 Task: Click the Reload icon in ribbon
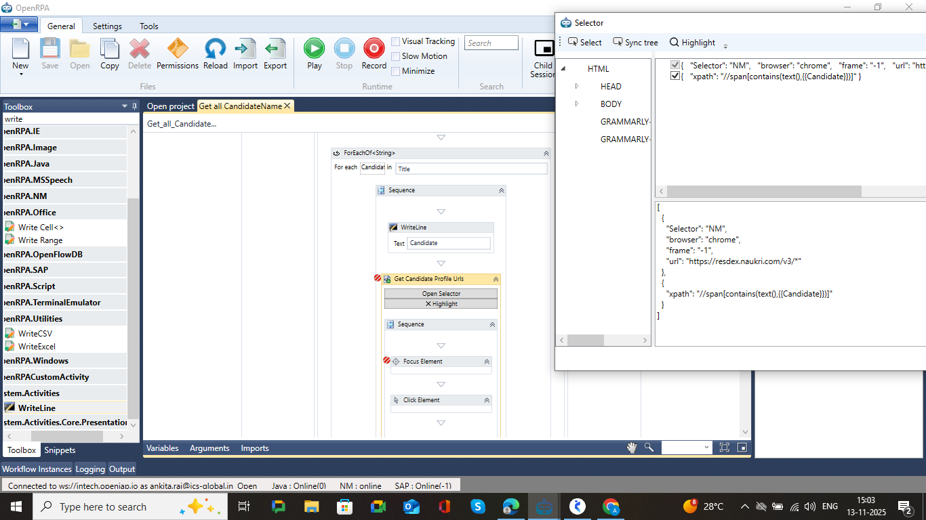click(215, 49)
